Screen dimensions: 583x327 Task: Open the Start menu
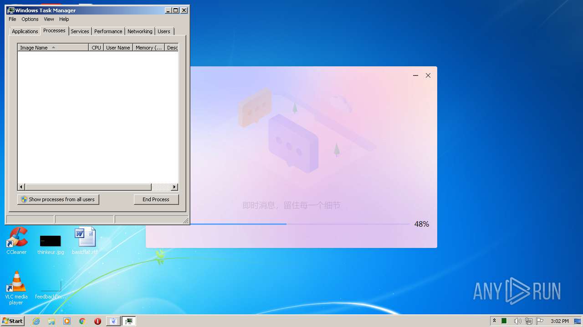click(12, 321)
